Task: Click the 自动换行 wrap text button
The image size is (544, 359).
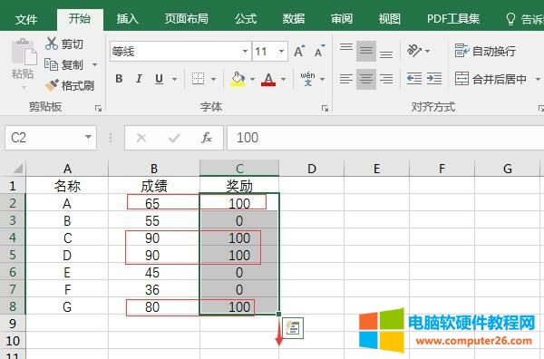Action: click(485, 51)
